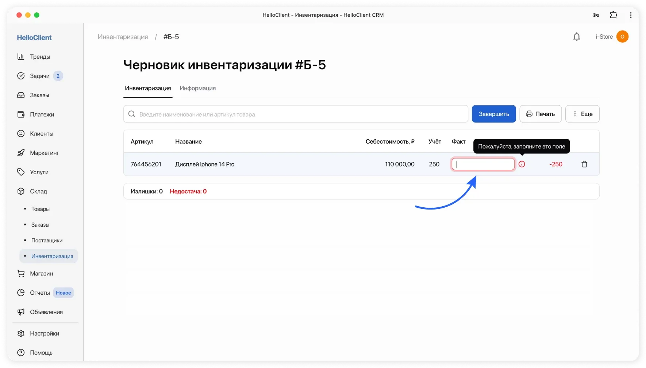Open the Маркетинг megaphone icon
The height and width of the screenshot is (368, 646).
[x=44, y=153]
